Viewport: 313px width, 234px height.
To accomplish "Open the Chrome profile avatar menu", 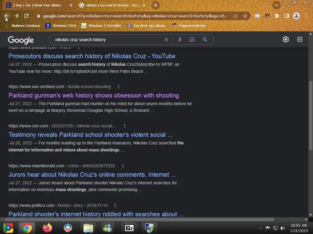I will tap(296, 16).
